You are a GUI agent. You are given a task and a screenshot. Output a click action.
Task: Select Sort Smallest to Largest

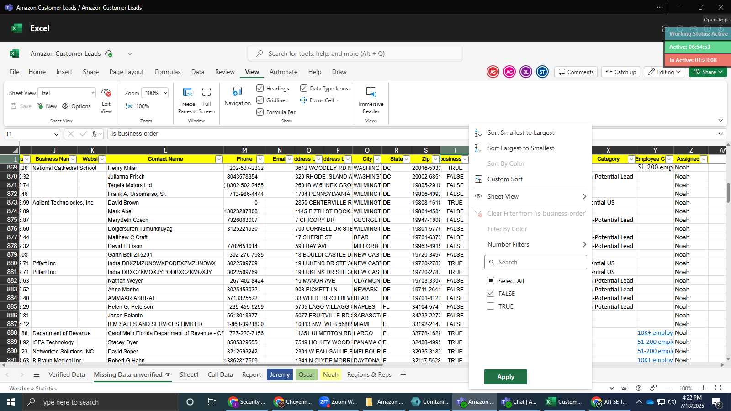coord(520,132)
